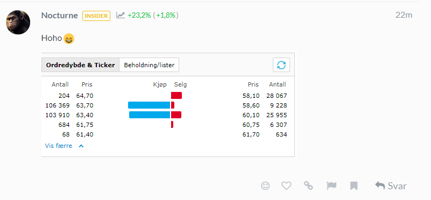Open the emoji reaction picker
The height and width of the screenshot is (200, 431).
265,186
